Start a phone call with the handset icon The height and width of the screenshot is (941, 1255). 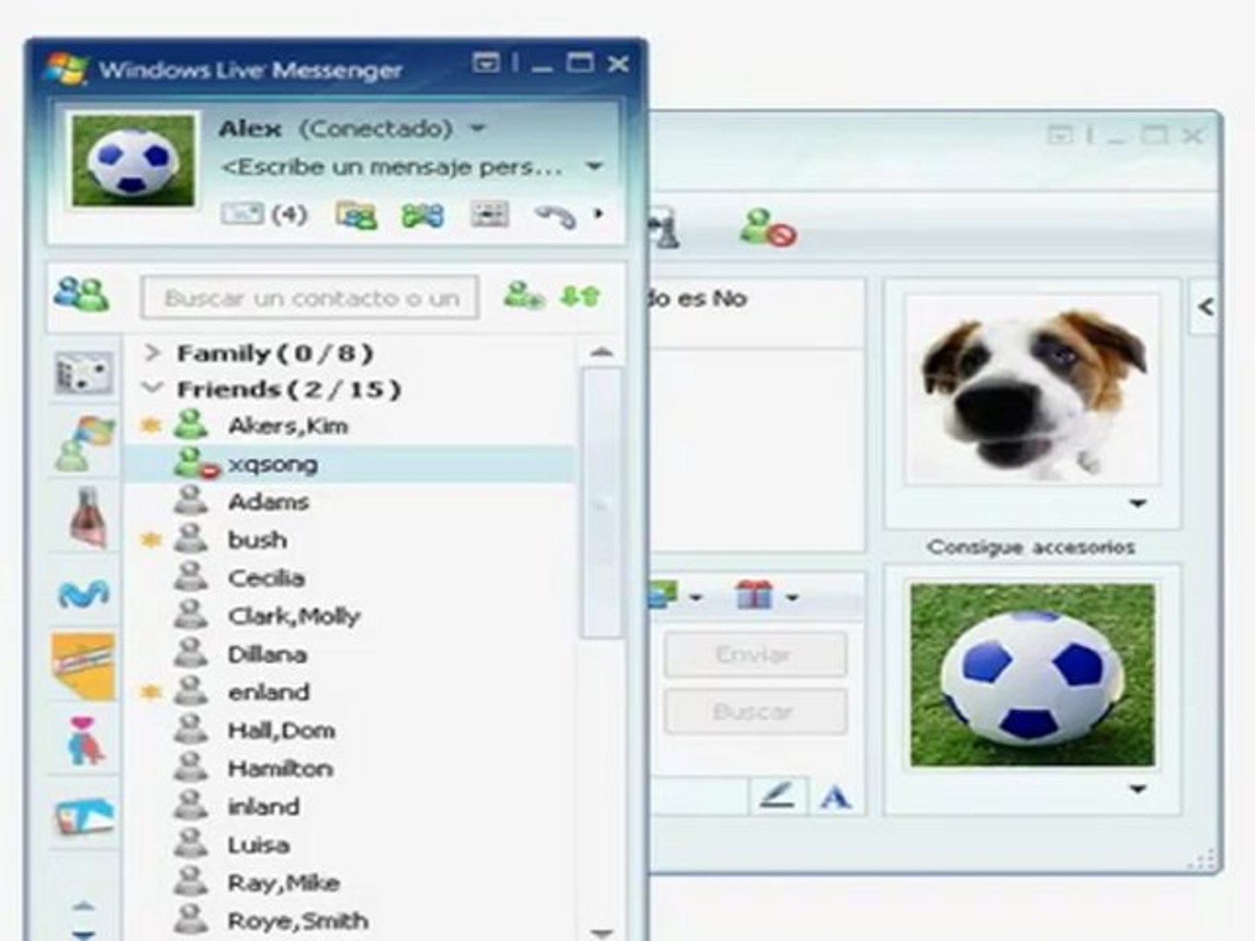pyautogui.click(x=555, y=214)
